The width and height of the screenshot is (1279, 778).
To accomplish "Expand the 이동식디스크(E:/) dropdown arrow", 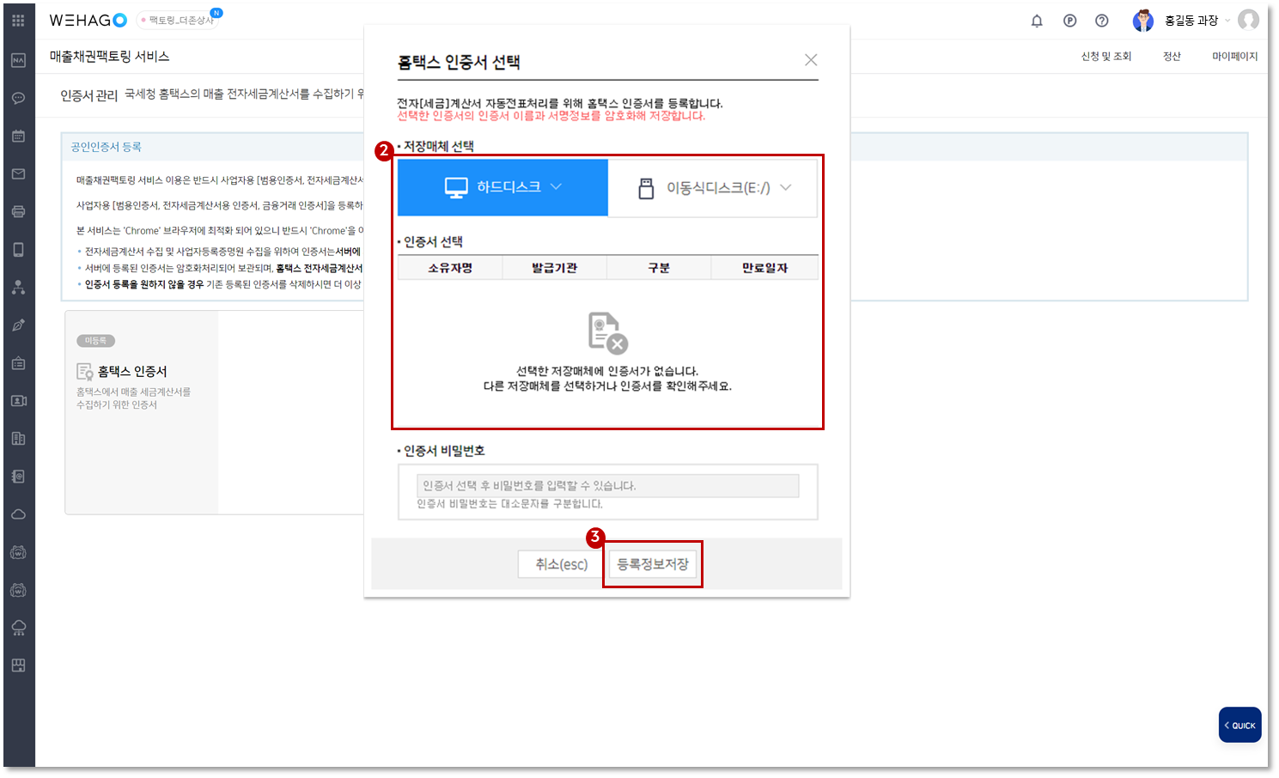I will (786, 187).
